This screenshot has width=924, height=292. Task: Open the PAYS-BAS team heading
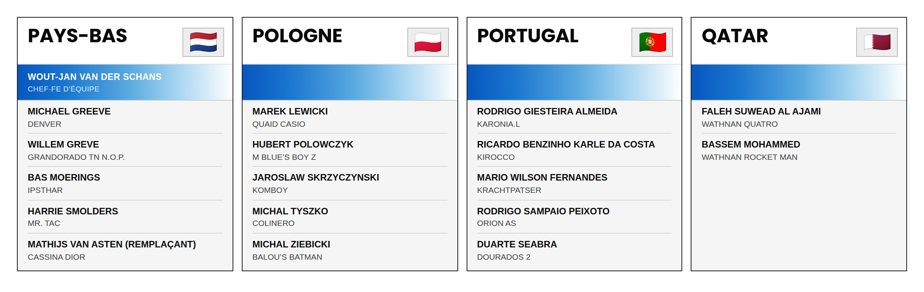point(77,36)
